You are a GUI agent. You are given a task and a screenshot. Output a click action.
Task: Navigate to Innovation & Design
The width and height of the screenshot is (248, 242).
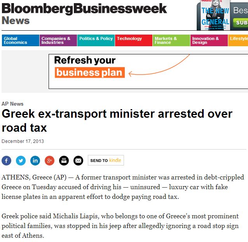click(209, 40)
